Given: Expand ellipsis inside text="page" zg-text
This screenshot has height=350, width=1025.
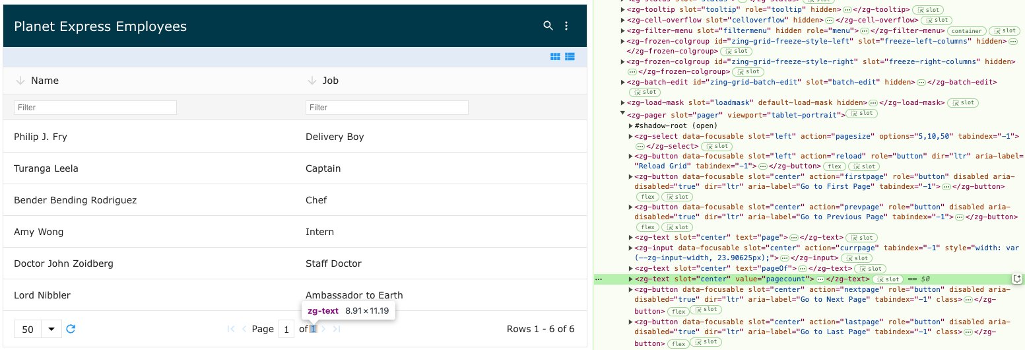Looking at the screenshot, I should point(794,238).
